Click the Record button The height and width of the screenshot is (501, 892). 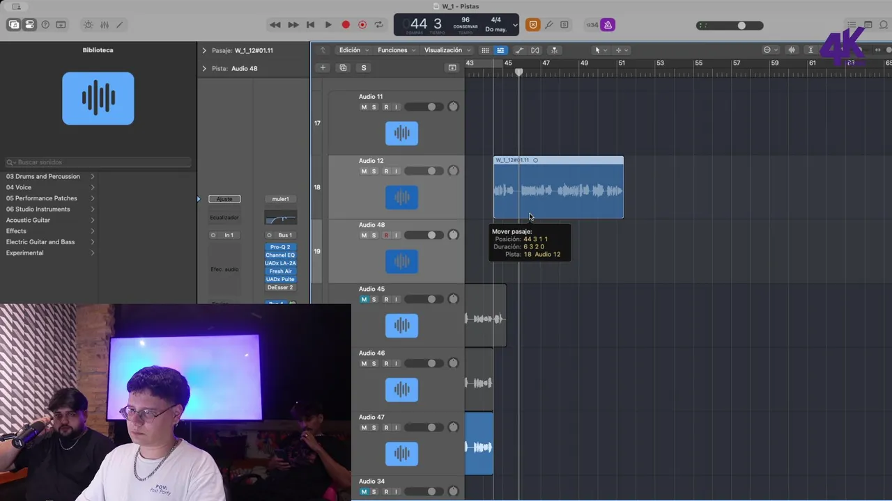coord(346,24)
